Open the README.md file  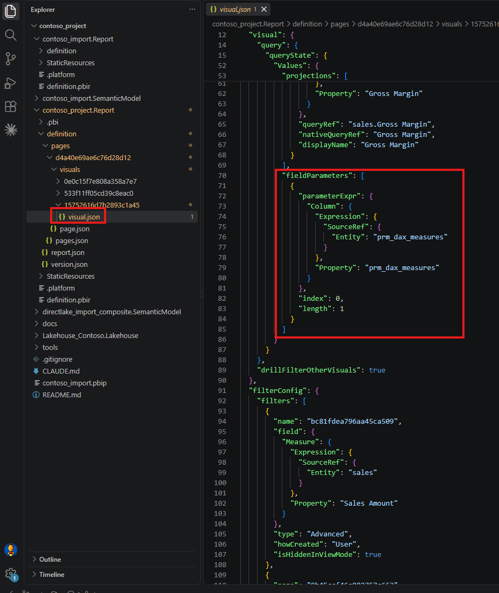61,395
